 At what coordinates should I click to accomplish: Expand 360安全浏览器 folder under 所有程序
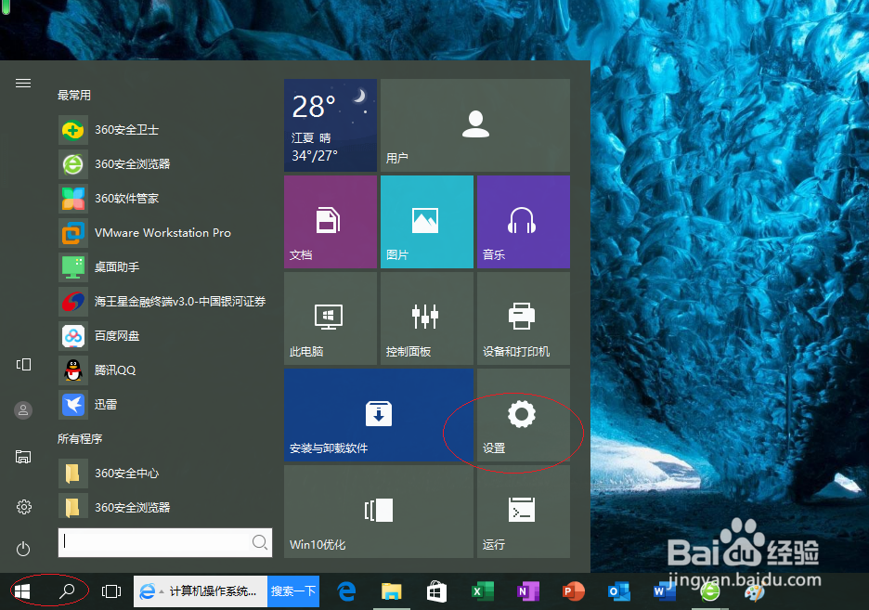(164, 508)
